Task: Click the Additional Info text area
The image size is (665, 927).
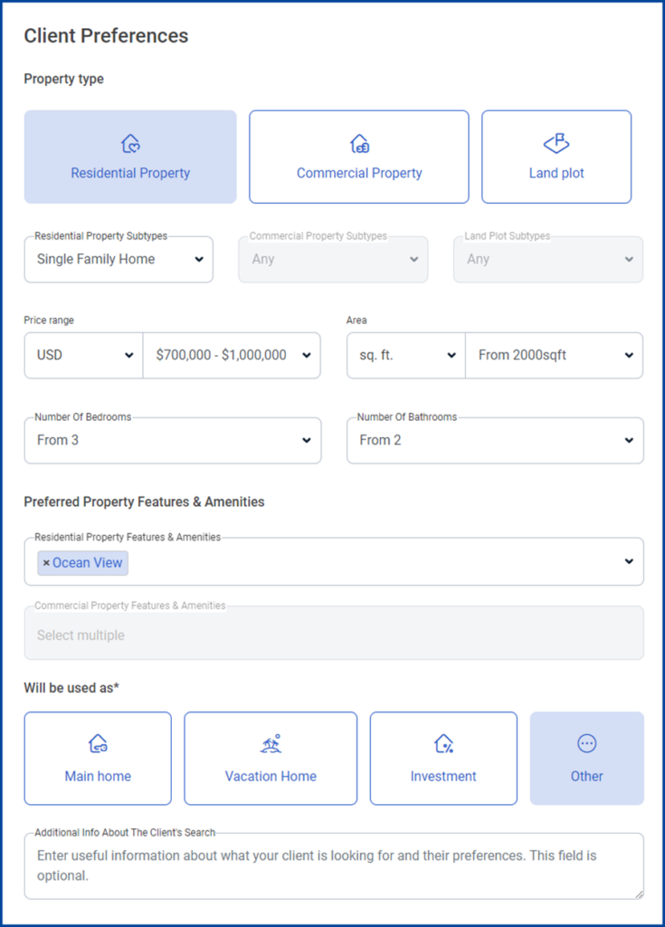Action: [334, 866]
